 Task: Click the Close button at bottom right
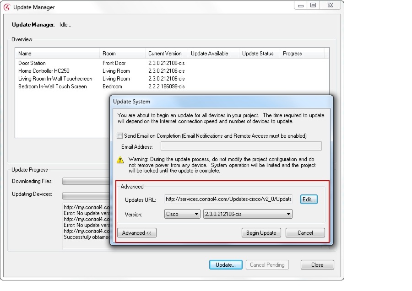pyautogui.click(x=317, y=264)
